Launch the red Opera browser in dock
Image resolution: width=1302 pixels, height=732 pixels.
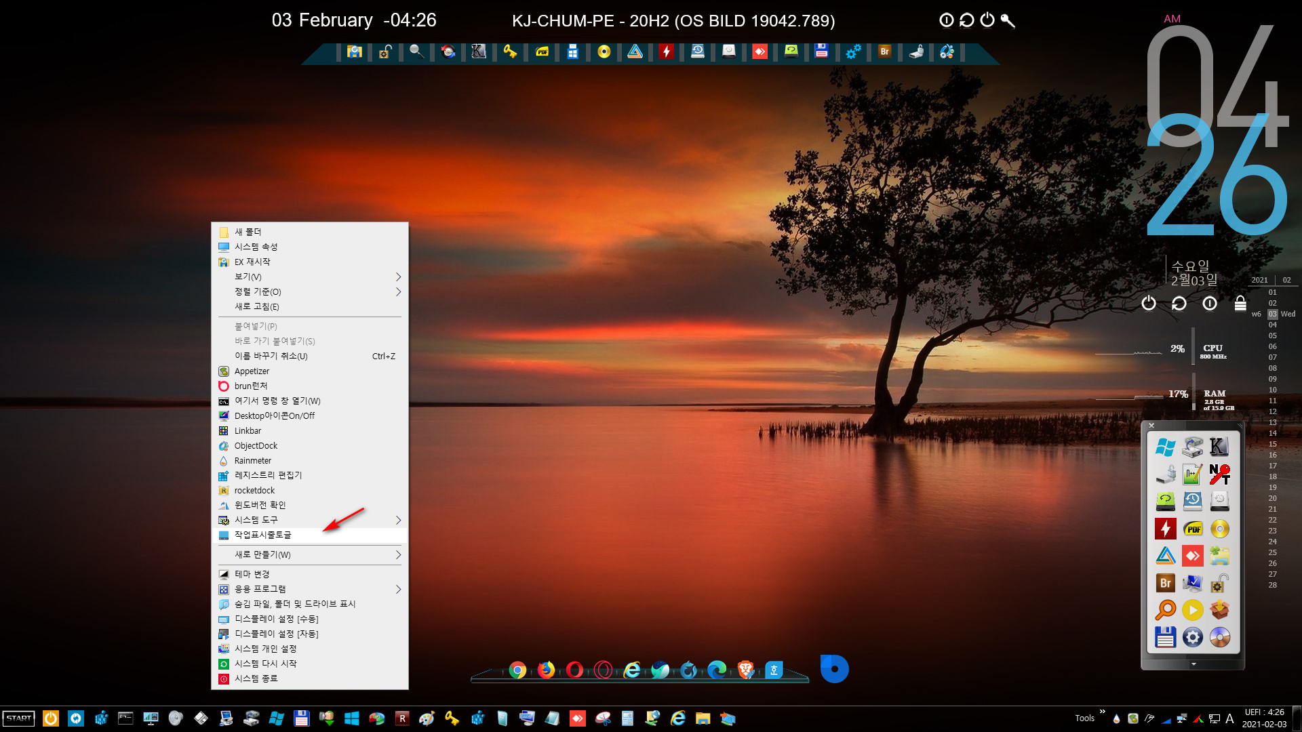pos(574,670)
